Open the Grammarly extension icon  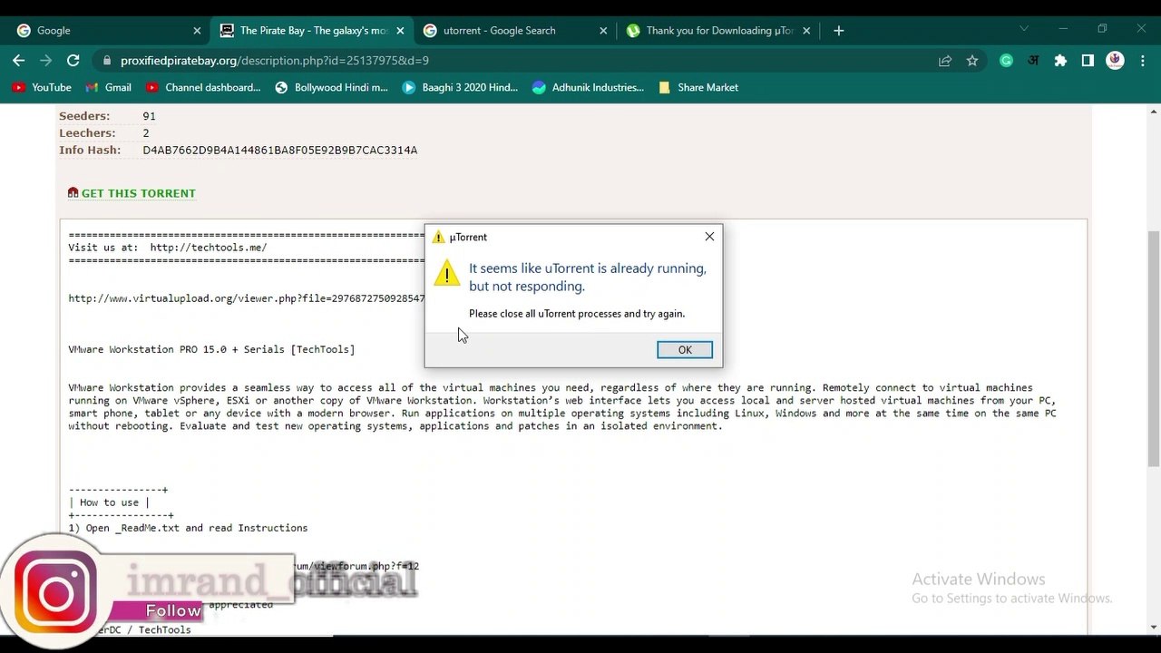pos(1006,61)
